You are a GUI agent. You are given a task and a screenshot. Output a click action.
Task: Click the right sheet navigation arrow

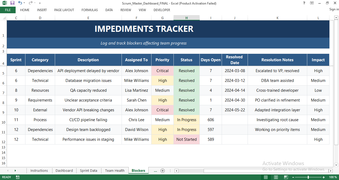(x=15, y=171)
